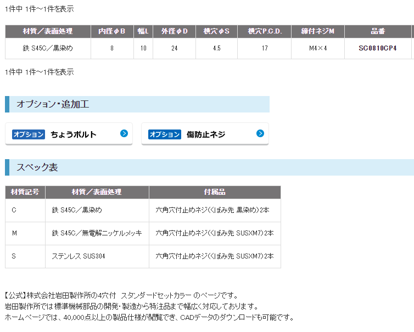Click the 付属品 column header
Viewport: 414px width, 332px height.
pyautogui.click(x=214, y=192)
